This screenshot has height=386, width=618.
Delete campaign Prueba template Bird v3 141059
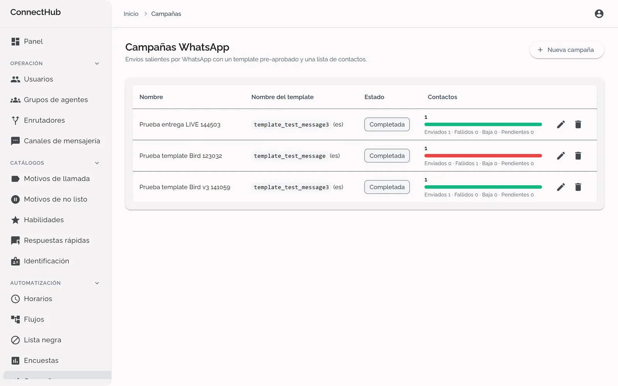coord(578,187)
